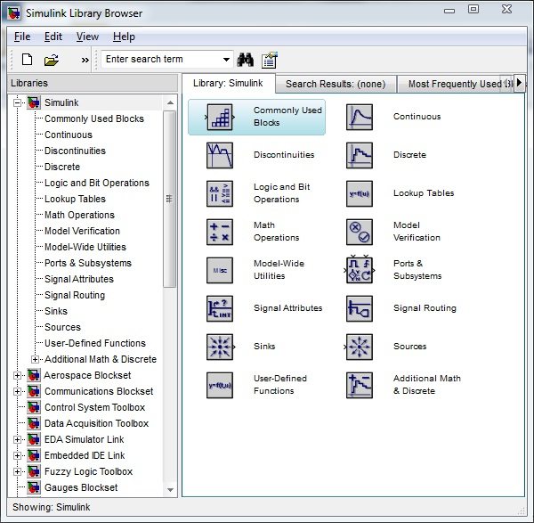Select the Sinks block library icon
The height and width of the screenshot is (523, 534).
pos(219,347)
